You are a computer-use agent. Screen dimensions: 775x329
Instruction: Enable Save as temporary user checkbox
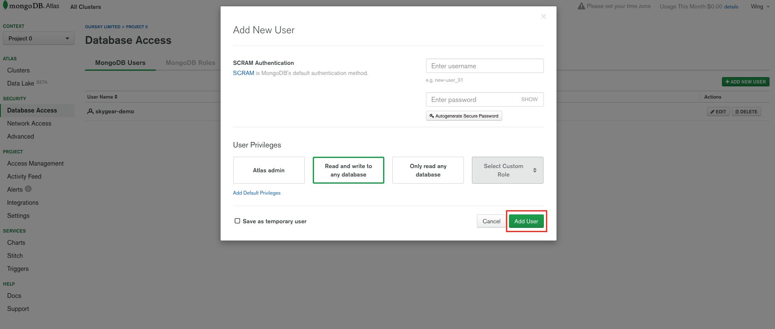coord(237,221)
